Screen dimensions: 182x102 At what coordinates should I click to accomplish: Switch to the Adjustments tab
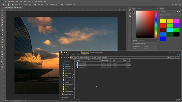click(x=142, y=40)
